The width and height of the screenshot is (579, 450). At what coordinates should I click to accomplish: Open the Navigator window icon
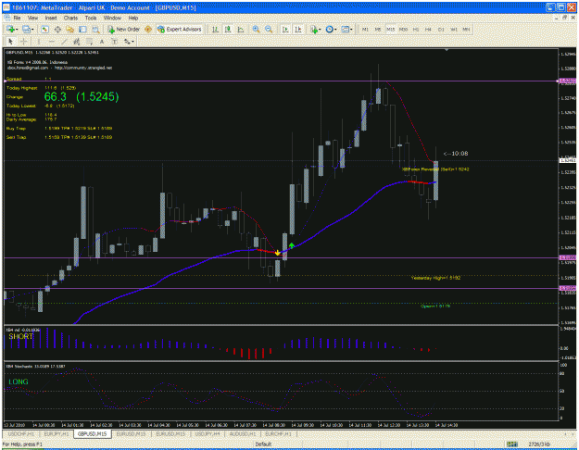[x=70, y=29]
